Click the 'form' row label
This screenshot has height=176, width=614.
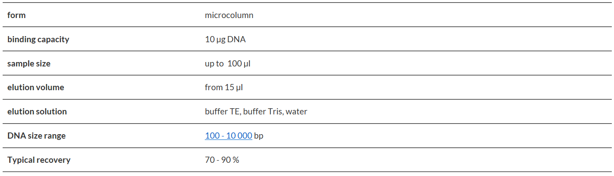[x=17, y=15]
